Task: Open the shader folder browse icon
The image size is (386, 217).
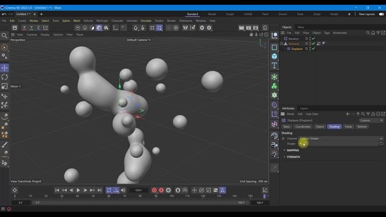Action: click(x=382, y=143)
